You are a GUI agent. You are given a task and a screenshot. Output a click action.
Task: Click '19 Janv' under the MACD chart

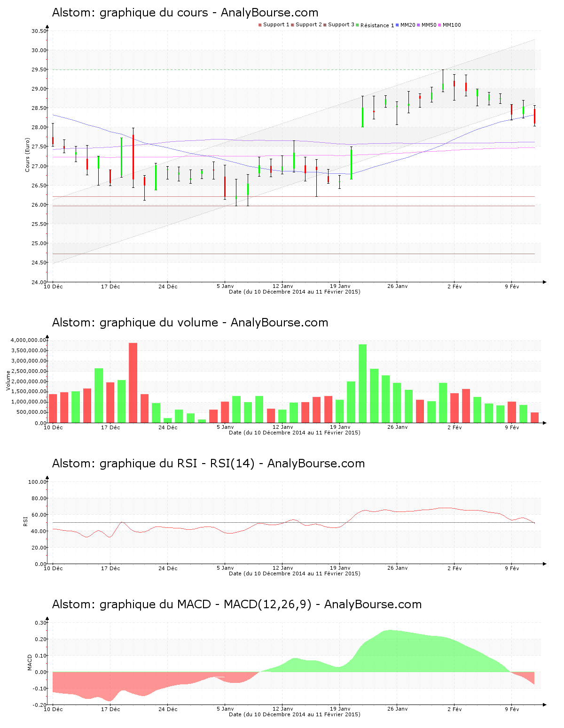coord(340,709)
